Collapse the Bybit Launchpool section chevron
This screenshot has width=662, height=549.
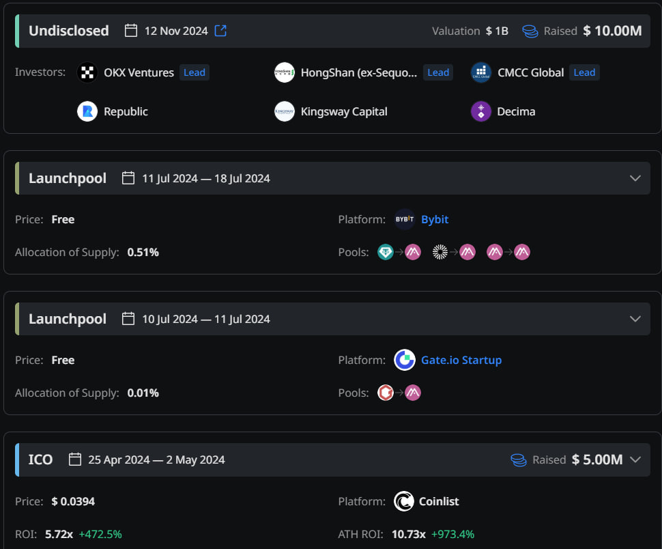(635, 178)
